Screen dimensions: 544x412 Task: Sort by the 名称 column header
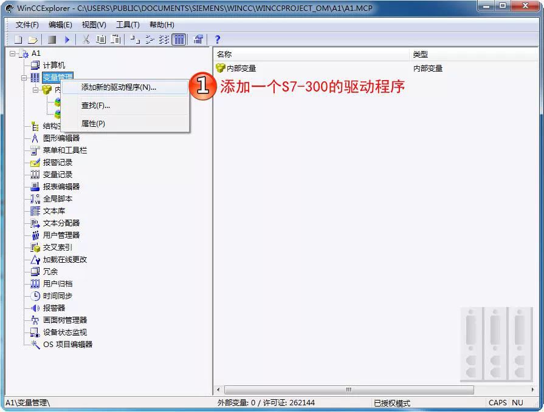point(312,55)
